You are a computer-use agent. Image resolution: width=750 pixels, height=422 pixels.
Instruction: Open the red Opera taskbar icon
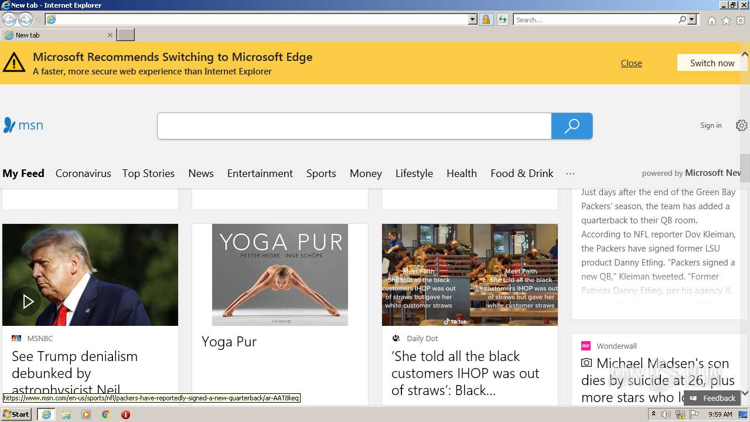click(x=125, y=414)
